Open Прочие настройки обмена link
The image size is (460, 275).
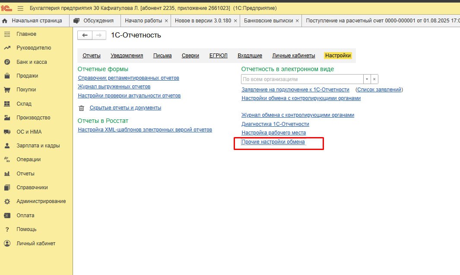(273, 142)
